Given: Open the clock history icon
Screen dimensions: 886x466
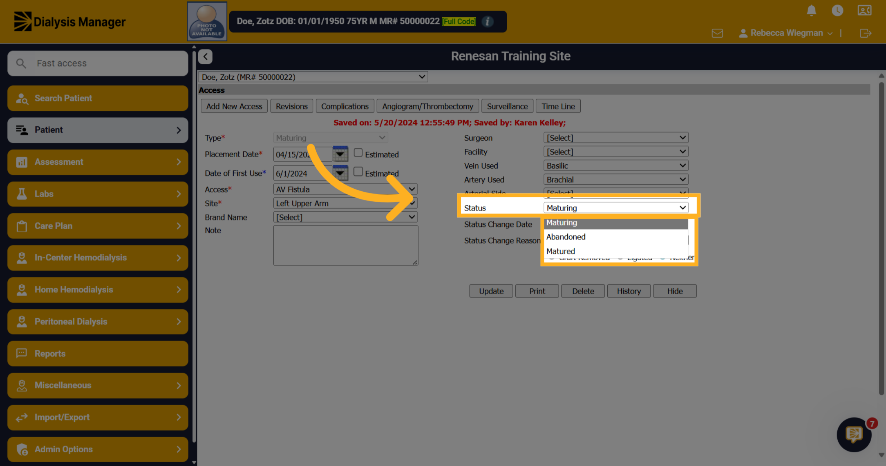Looking at the screenshot, I should point(837,10).
